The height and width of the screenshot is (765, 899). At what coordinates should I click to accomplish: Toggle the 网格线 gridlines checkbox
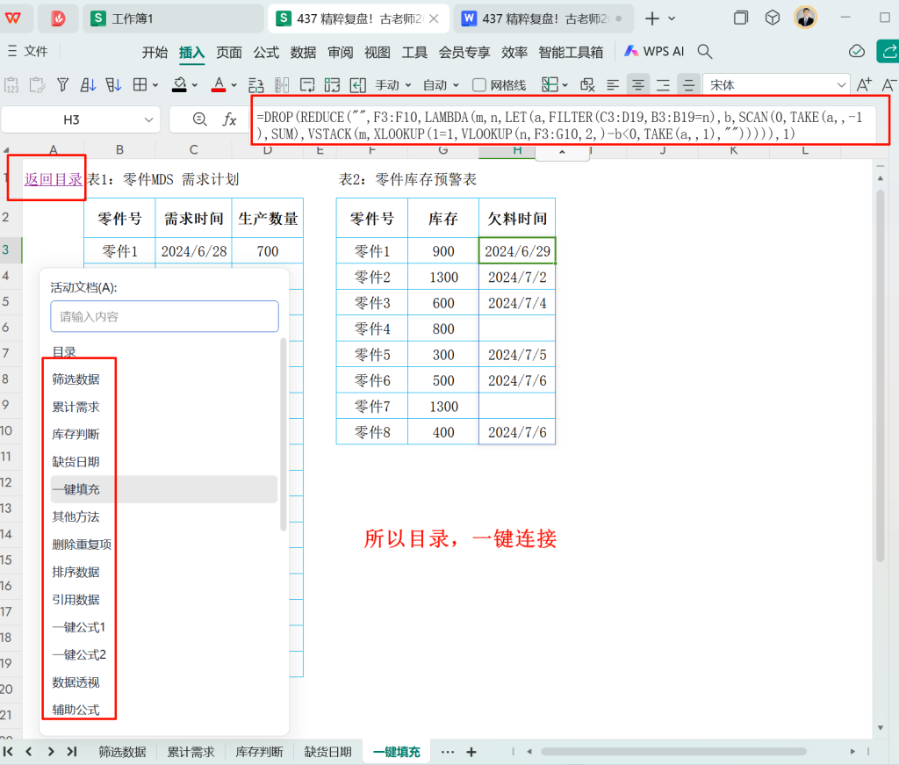(479, 85)
